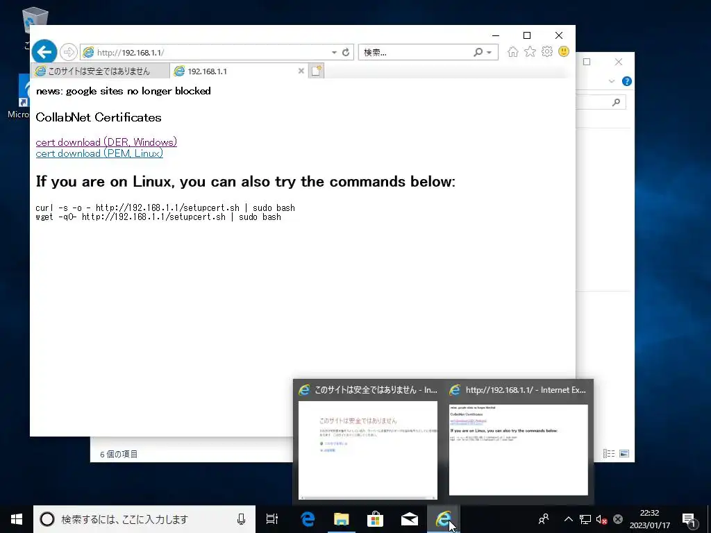Open the People icon in the tray
Image resolution: width=711 pixels, height=533 pixels.
(544, 519)
